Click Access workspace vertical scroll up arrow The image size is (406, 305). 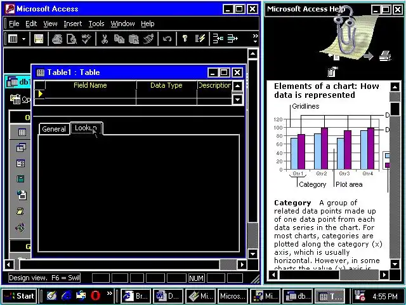[252, 54]
